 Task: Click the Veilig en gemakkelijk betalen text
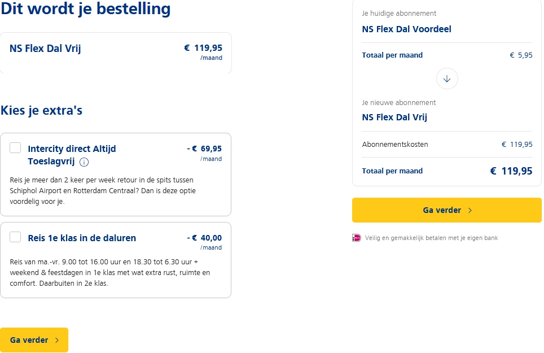(431, 238)
